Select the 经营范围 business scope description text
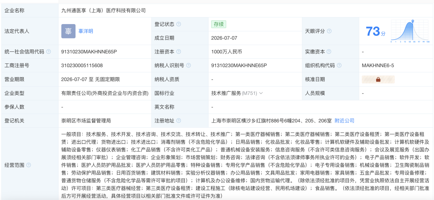Screen dimensions: 434x200 click(245, 165)
